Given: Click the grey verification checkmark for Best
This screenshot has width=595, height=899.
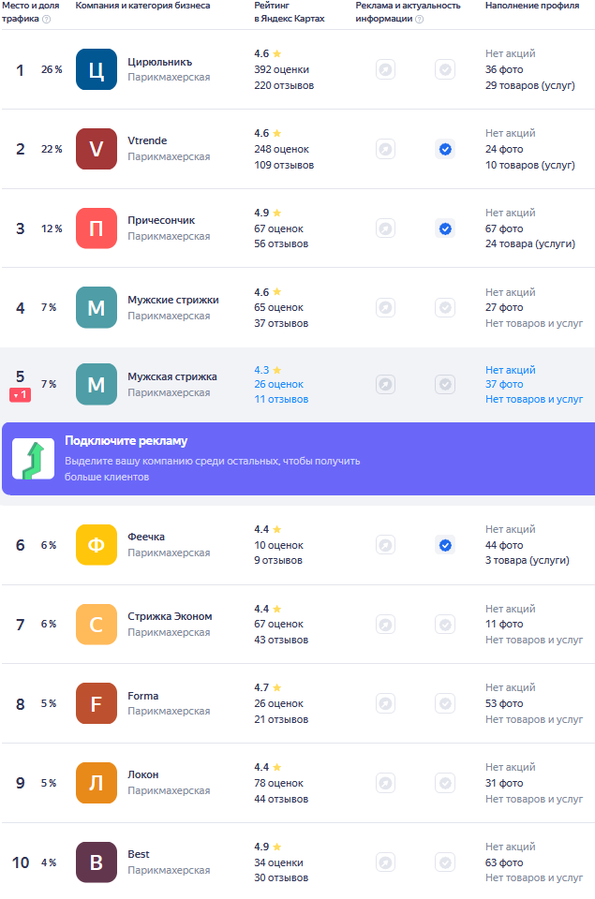Looking at the screenshot, I should [x=445, y=862].
